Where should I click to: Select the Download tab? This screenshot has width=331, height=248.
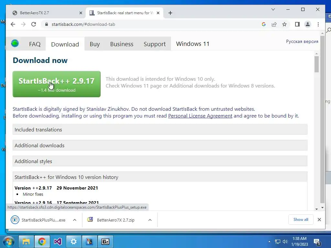65,44
